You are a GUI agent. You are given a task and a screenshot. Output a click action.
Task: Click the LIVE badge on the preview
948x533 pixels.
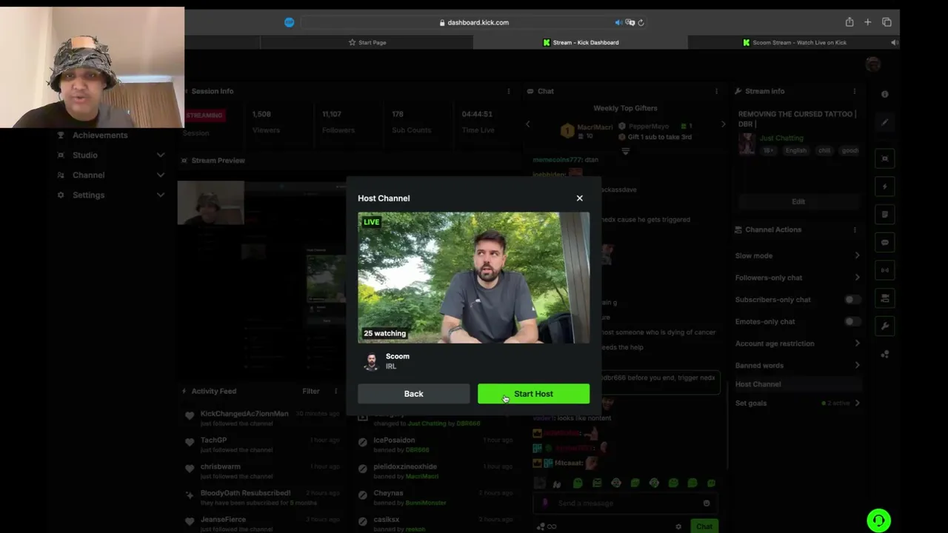(372, 222)
